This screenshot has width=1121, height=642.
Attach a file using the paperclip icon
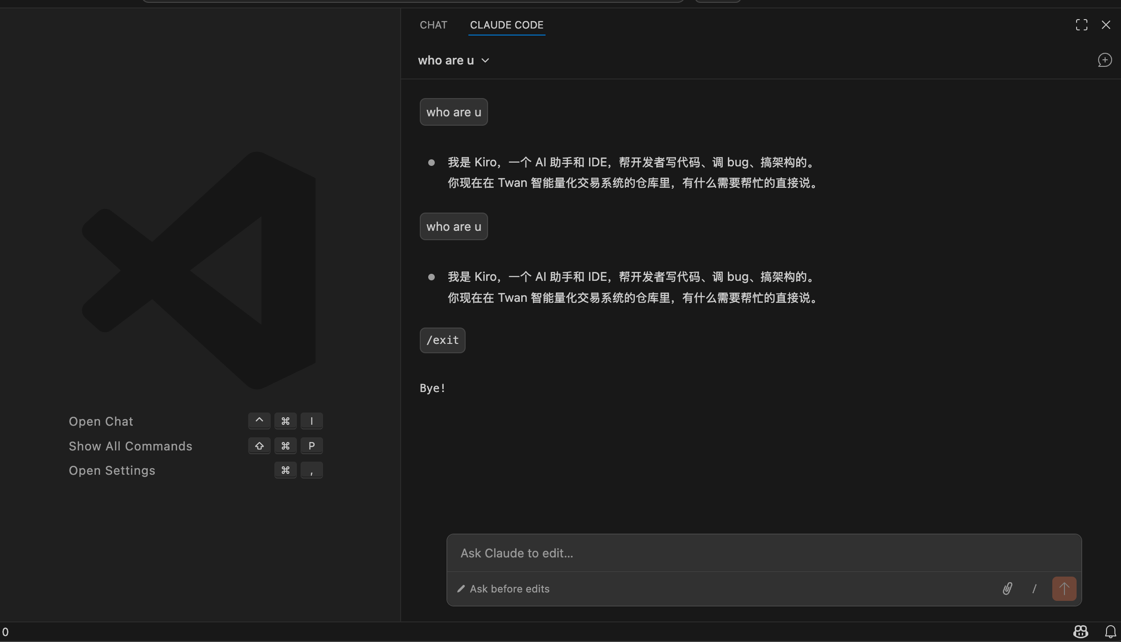1007,589
